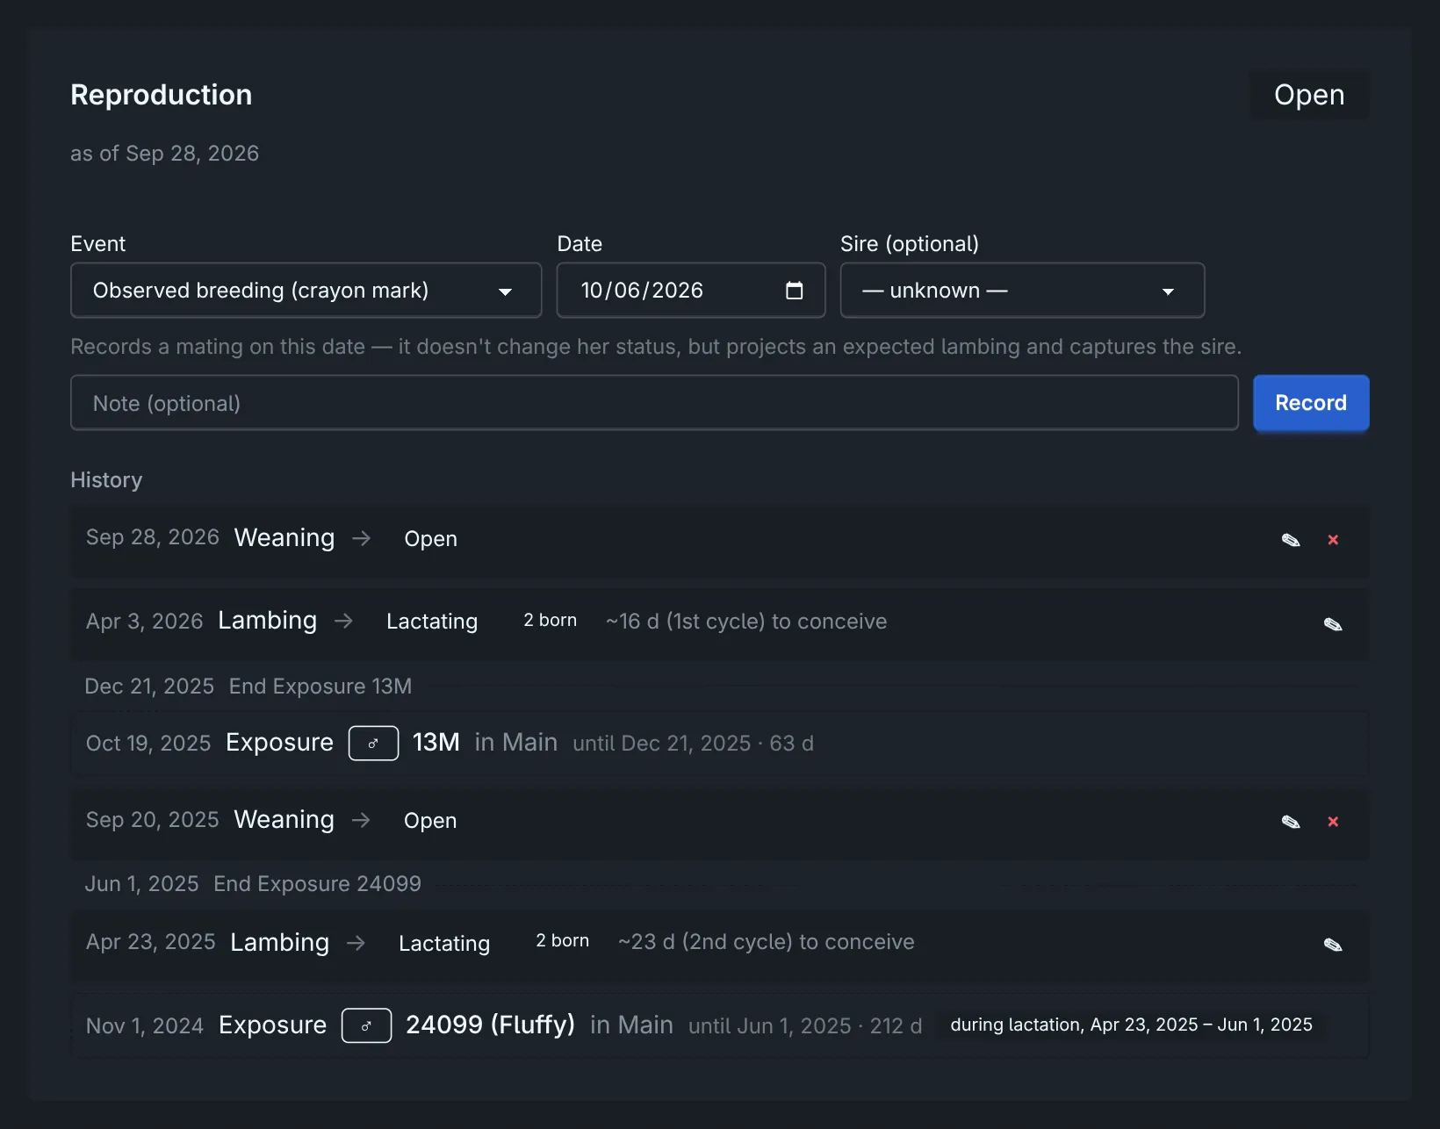
Task: Edit the Sep 20, 2025 Weaning entry
Action: pos(1291,822)
